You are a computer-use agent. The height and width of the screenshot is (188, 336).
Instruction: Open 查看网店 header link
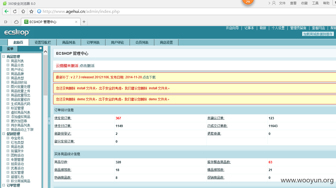318,28
